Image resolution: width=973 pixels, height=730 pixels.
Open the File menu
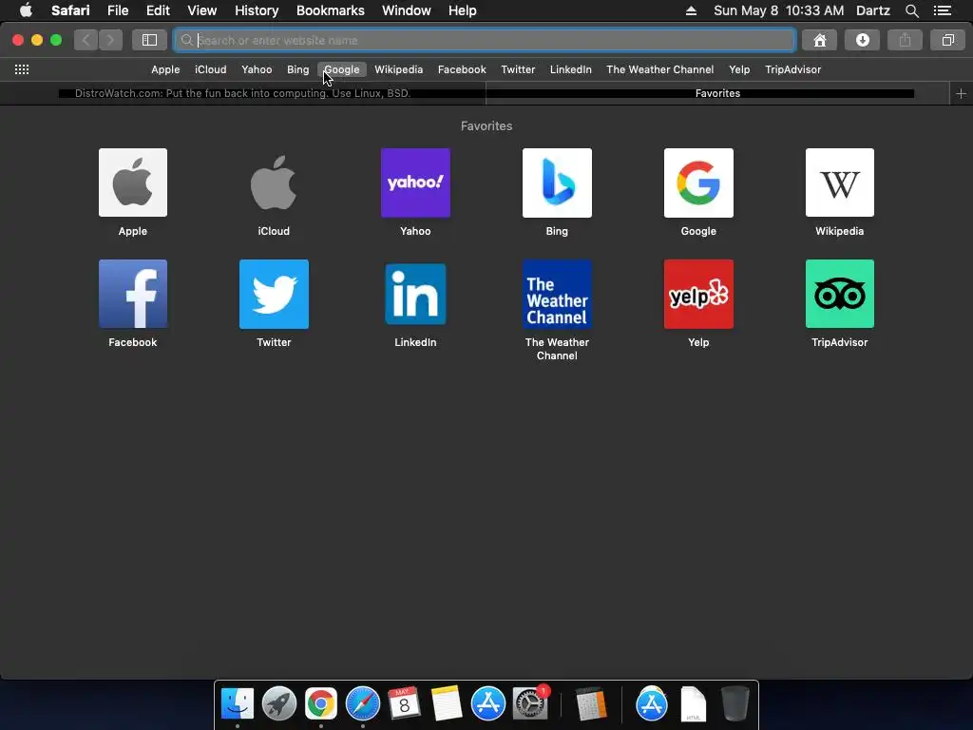(117, 10)
